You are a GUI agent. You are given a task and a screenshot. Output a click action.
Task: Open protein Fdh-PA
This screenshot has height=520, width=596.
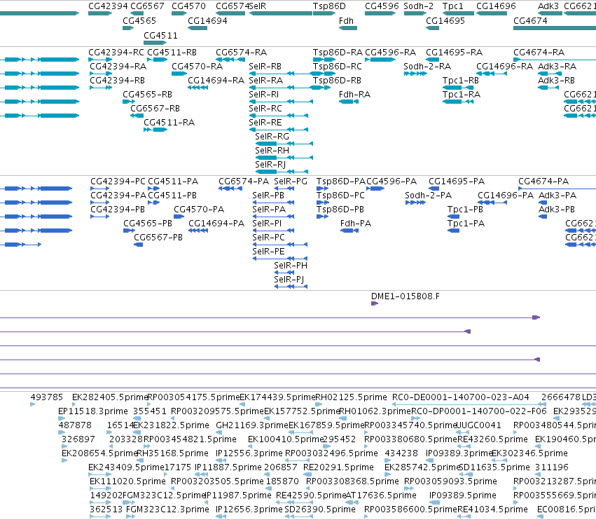pos(356,224)
